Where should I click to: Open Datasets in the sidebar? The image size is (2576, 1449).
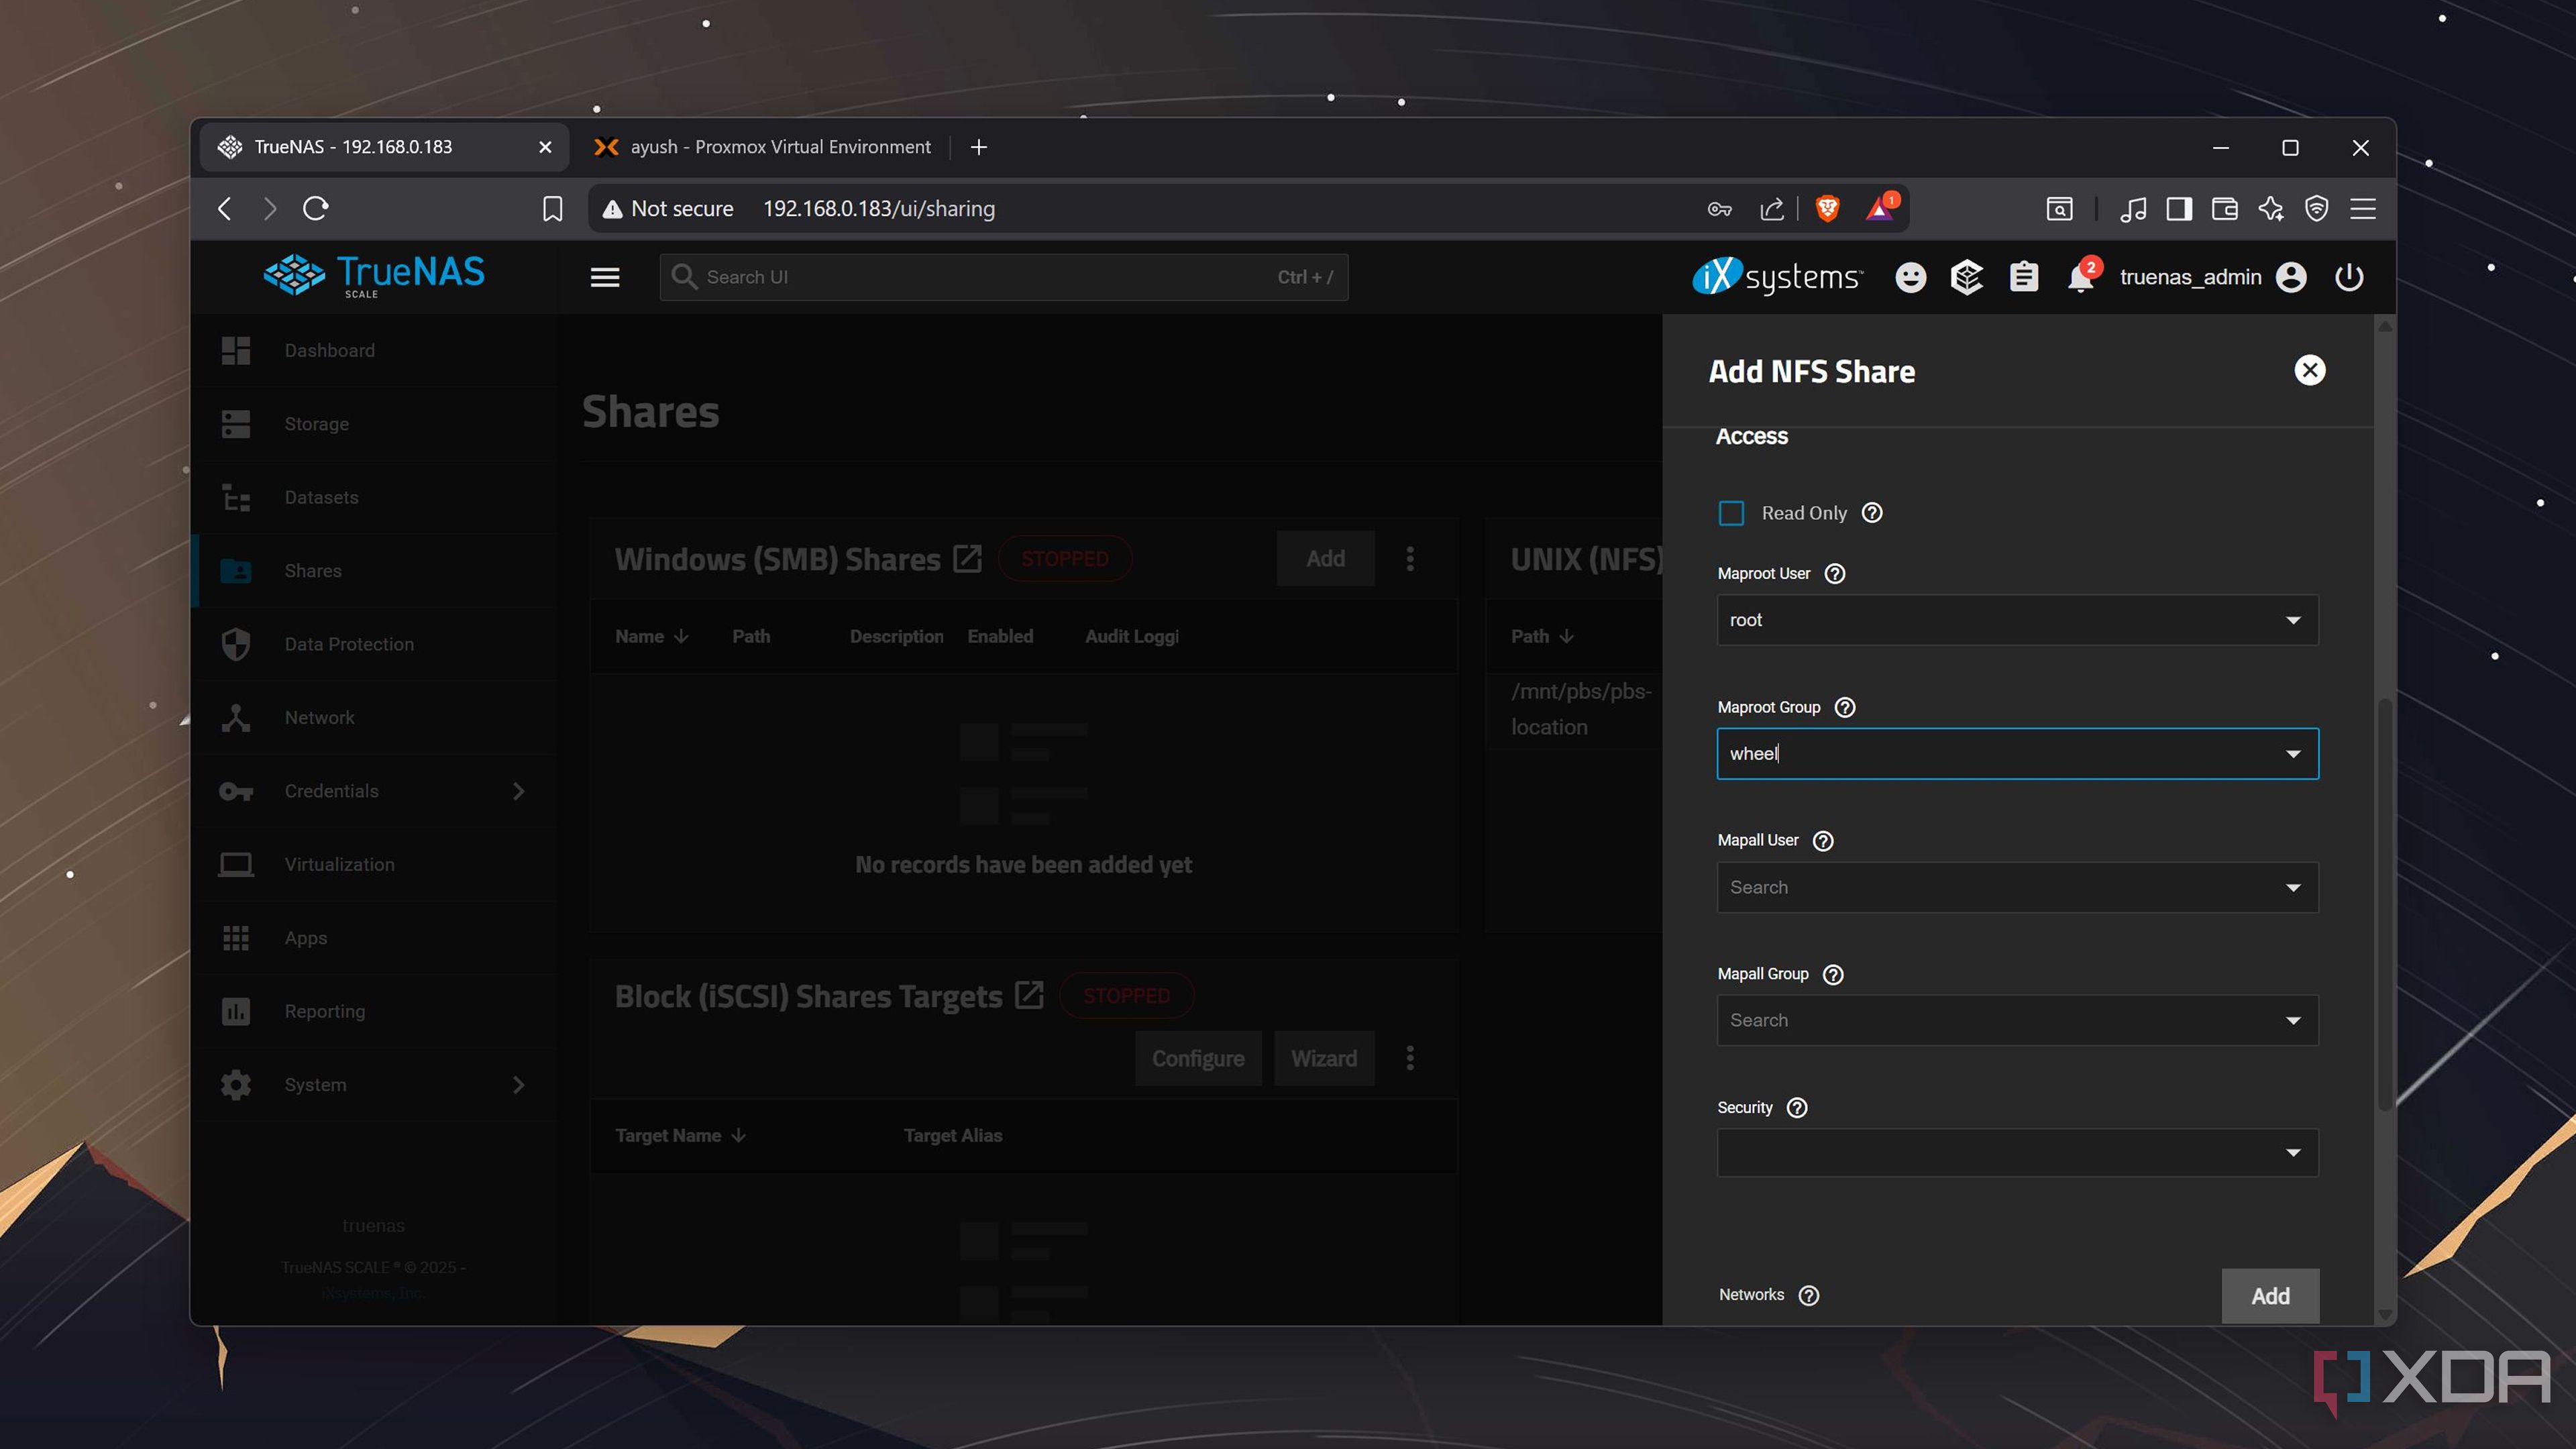point(321,497)
